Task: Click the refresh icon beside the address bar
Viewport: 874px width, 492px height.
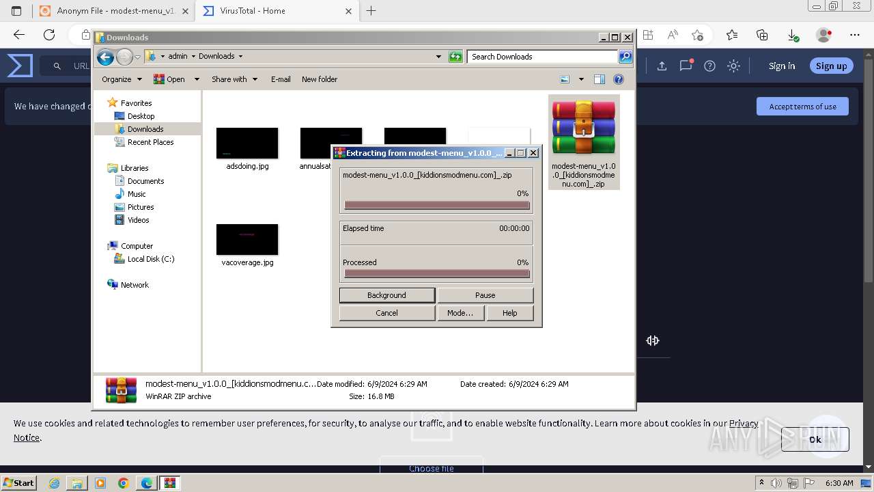Action: 455,57
